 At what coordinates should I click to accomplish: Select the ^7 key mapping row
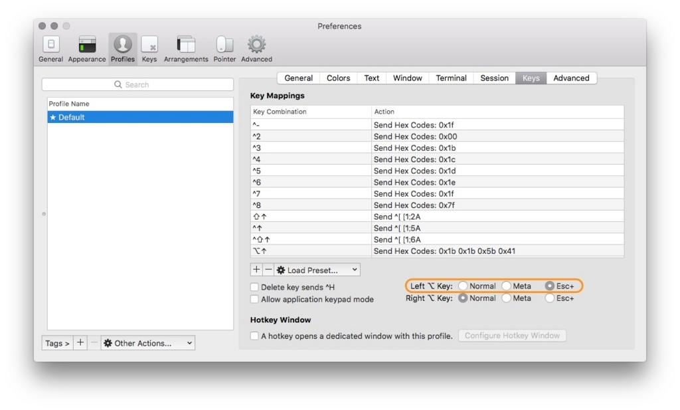(437, 193)
